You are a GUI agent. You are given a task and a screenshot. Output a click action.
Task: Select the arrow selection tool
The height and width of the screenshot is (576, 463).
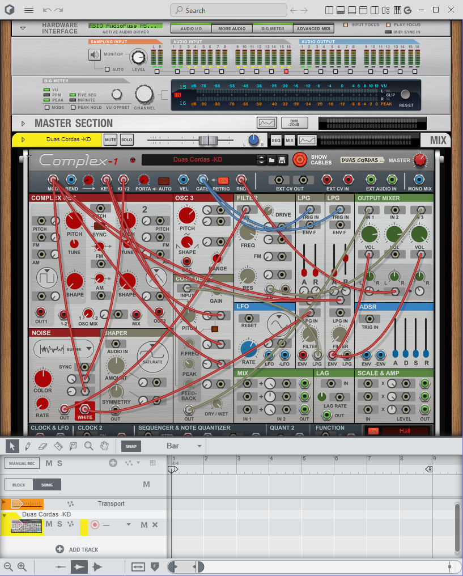tap(12, 446)
